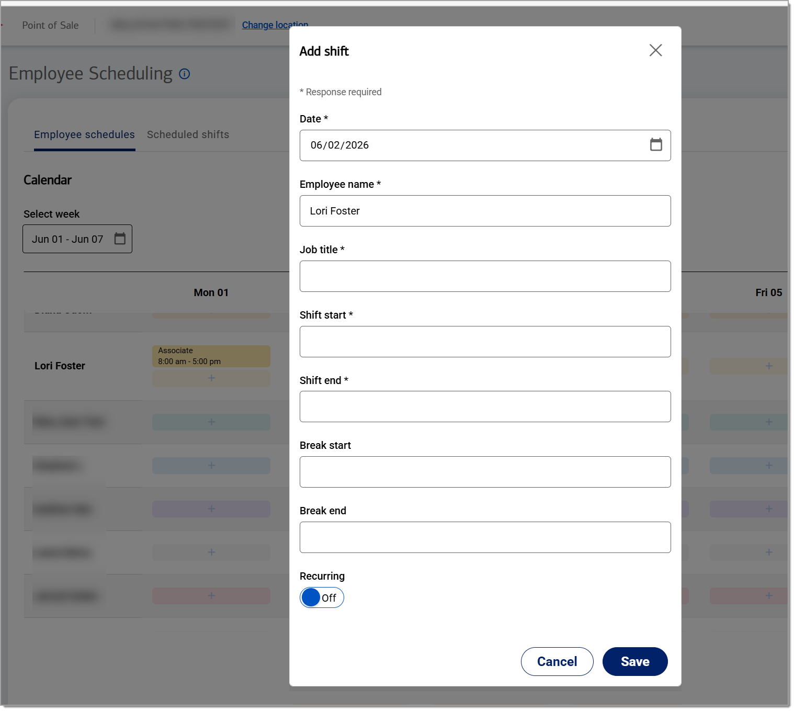The image size is (794, 711).
Task: Cancel adding the shift
Action: 557,661
